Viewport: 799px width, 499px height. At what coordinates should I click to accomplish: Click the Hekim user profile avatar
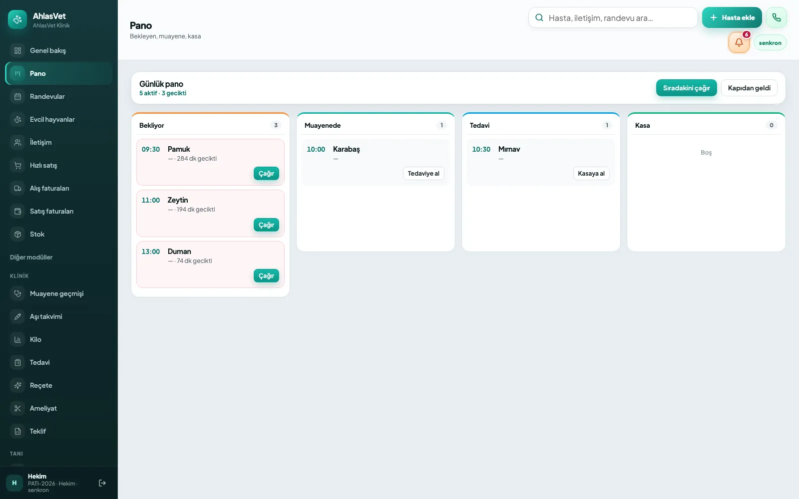pyautogui.click(x=14, y=483)
